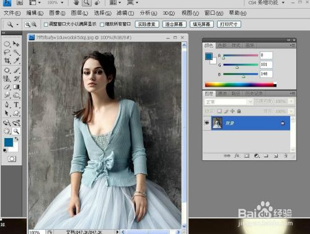Select the Gradient tool
Image resolution: width=310 pixels, height=234 pixels.
tap(16, 87)
